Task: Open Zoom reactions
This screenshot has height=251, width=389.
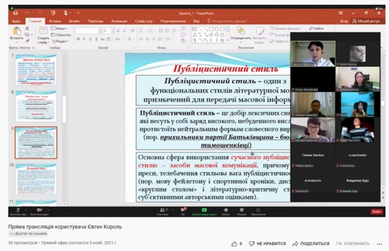Action: click(240, 210)
